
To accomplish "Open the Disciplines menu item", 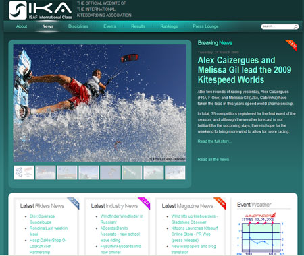I will click(78, 26).
